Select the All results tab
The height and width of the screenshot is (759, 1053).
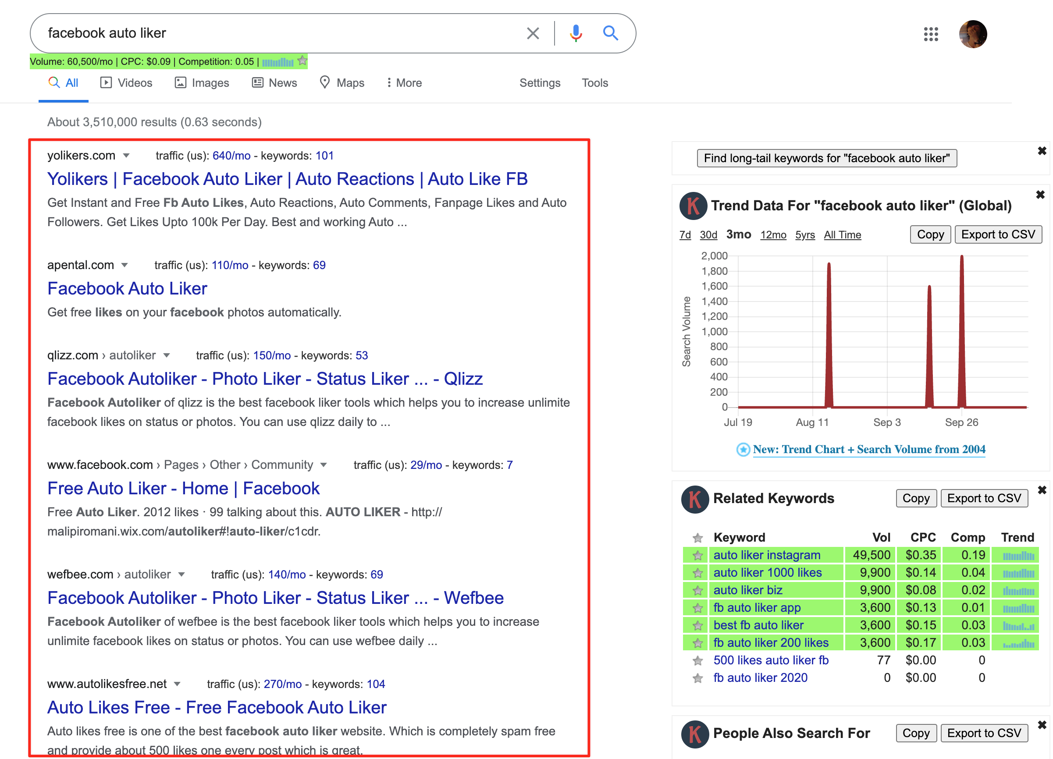63,83
